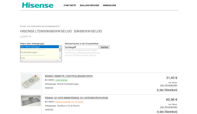
Task: Click 'lieferbar innerhalb von 3 Wochen' link
Action: point(69,102)
